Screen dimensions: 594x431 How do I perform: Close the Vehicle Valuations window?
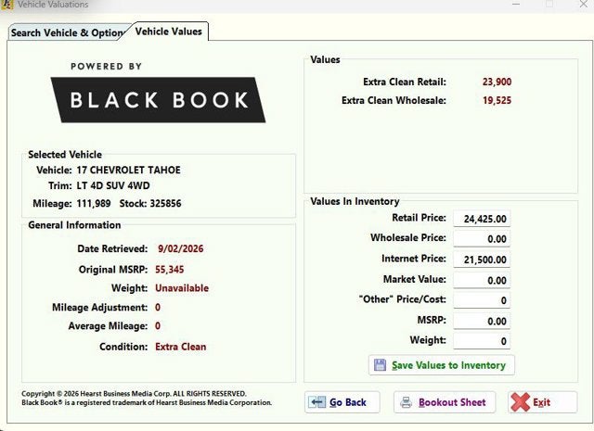click(584, 4)
